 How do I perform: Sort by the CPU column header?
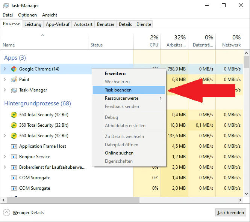point(147,42)
